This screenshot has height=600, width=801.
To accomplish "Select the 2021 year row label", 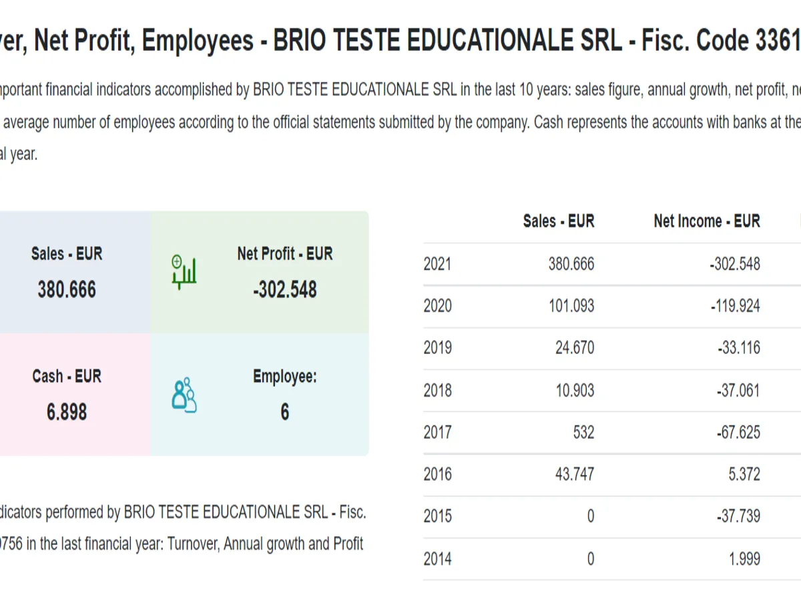I will [437, 265].
